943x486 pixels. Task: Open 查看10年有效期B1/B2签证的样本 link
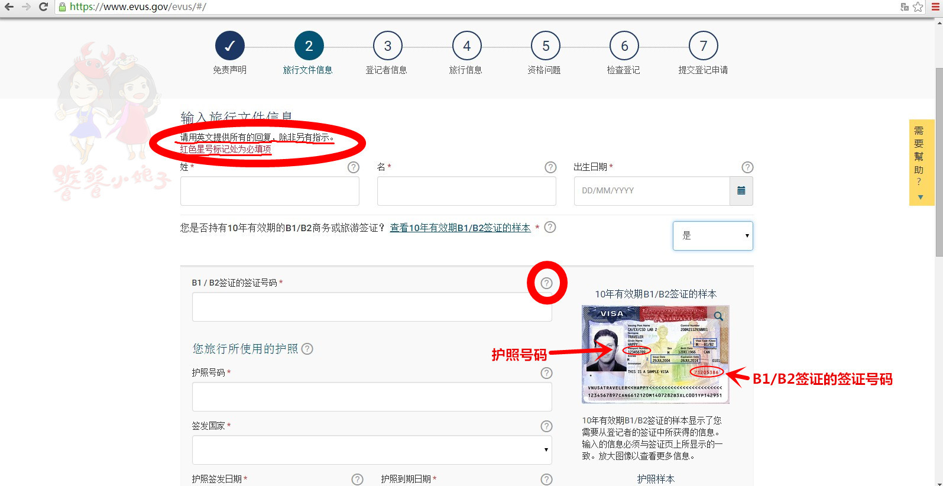point(460,228)
